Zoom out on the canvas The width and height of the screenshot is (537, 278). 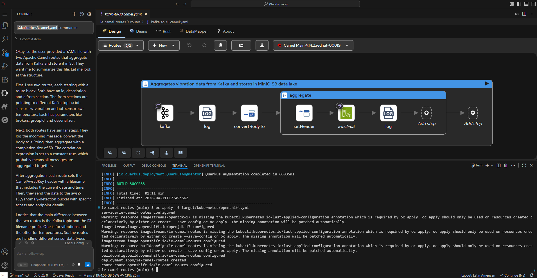124,153
